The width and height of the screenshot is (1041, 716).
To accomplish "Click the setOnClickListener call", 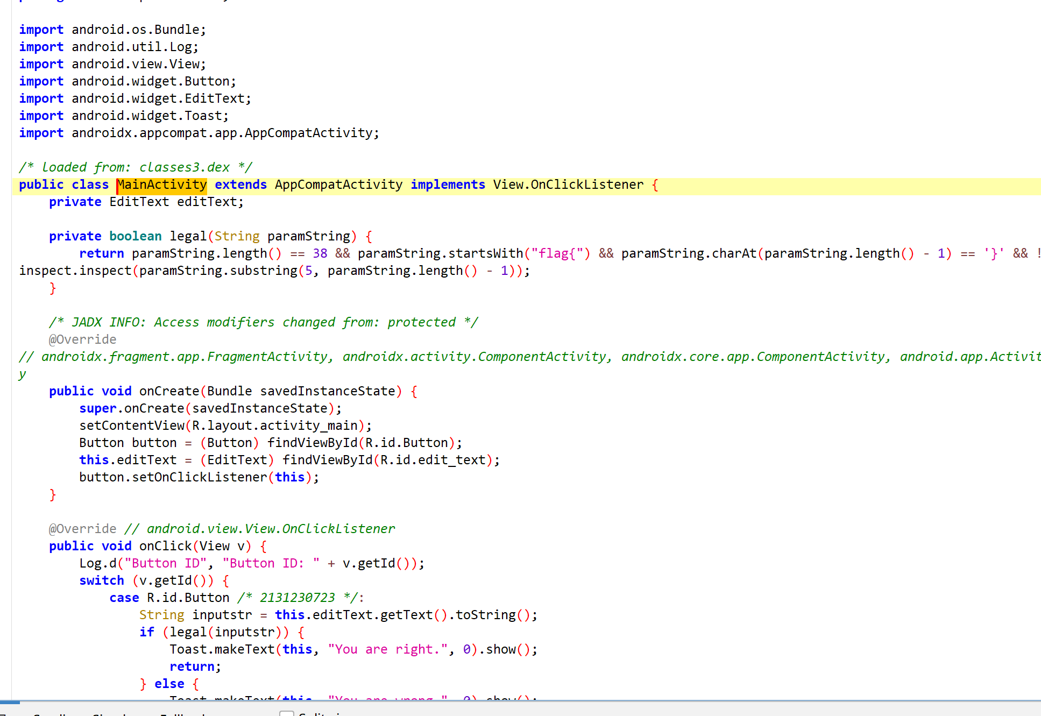I will [199, 477].
